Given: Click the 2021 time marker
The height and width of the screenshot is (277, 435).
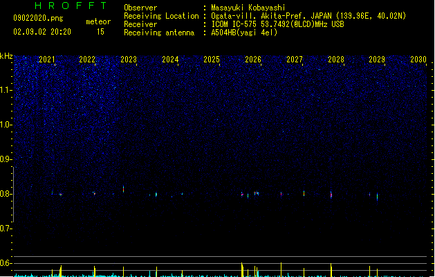Looking at the screenshot, I should tap(46, 60).
